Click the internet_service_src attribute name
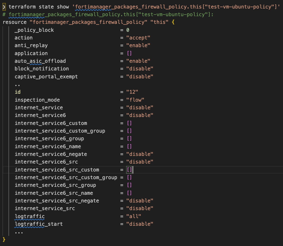Screen dimensions: 283x246 [44, 208]
